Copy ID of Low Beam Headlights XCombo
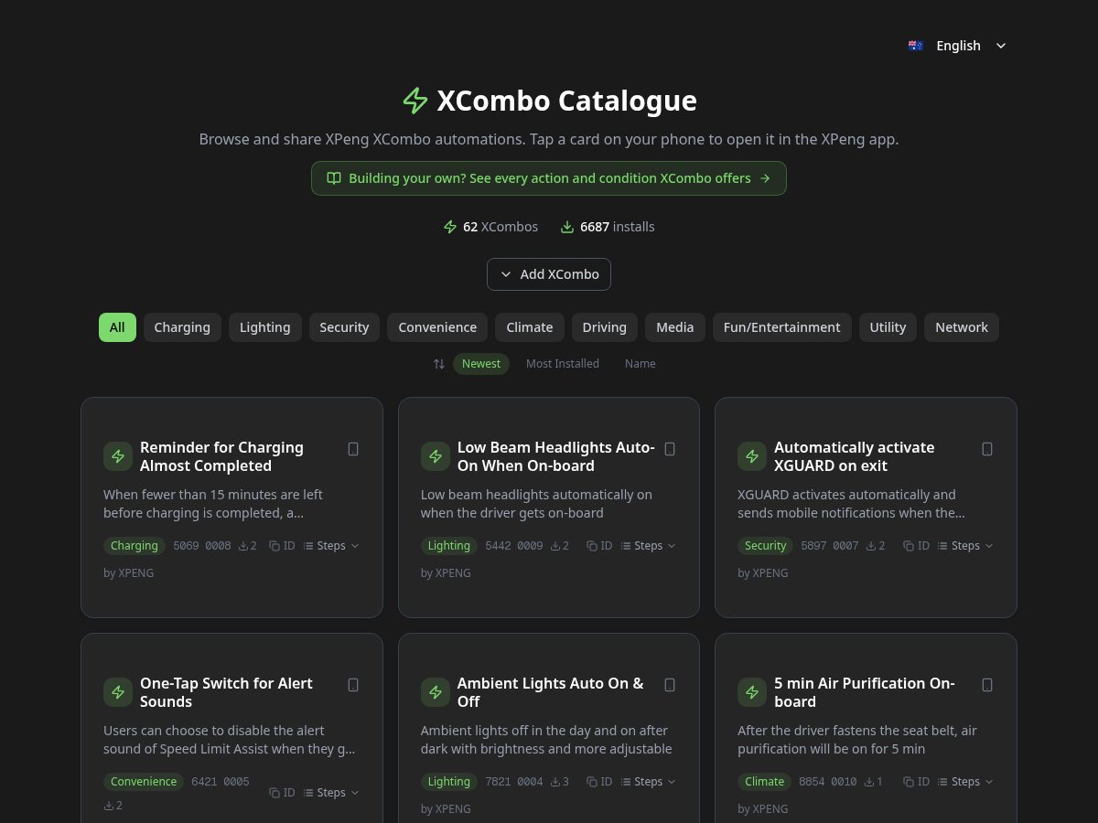The height and width of the screenshot is (823, 1098). point(599,546)
